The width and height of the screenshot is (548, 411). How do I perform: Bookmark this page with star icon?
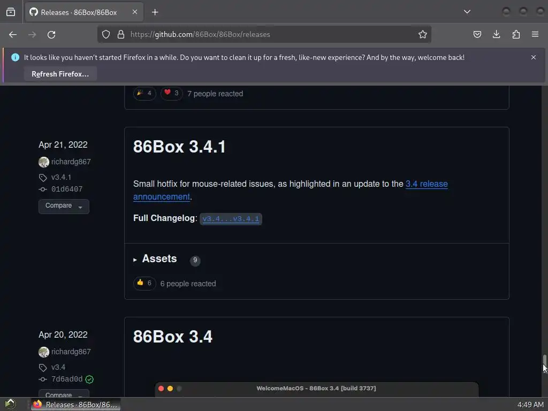coord(423,34)
